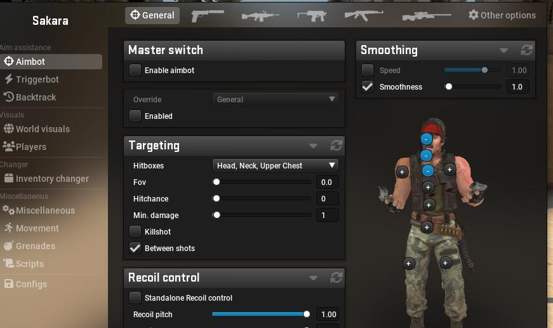
Task: Choose the submachine gun weapon icon
Action: (312, 15)
